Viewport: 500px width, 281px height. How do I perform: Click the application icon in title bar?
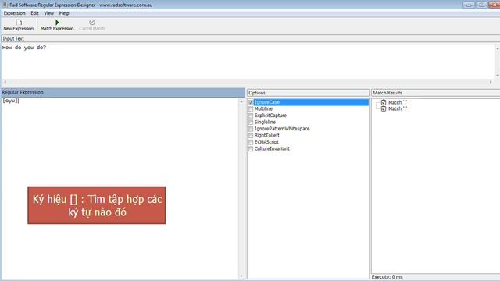pos(5,5)
